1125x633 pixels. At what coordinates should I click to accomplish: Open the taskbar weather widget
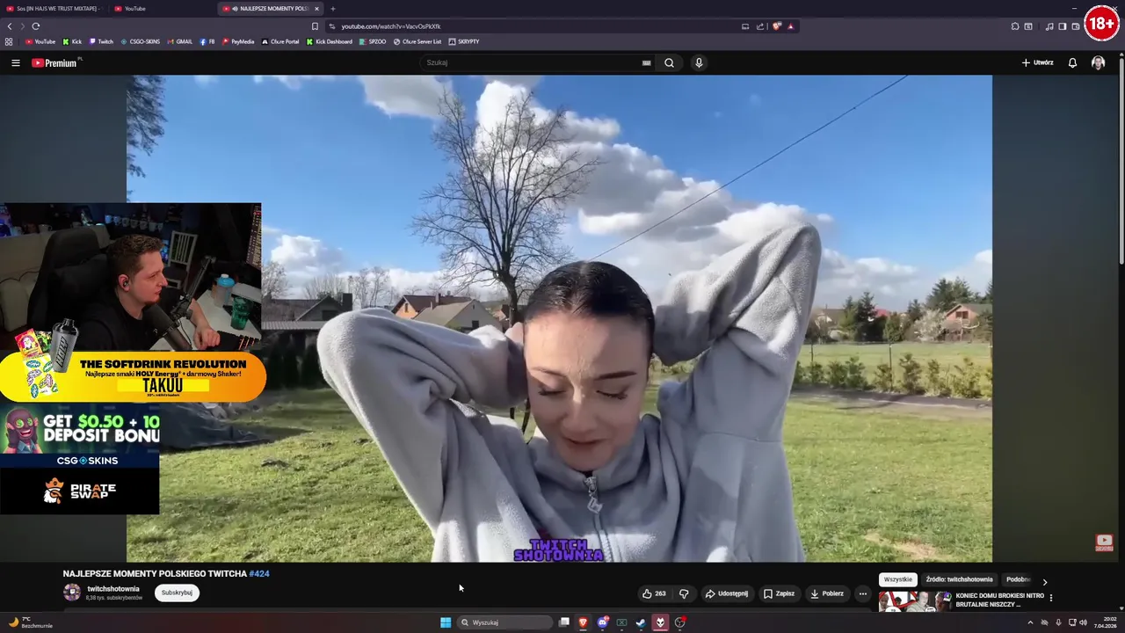[x=31, y=622]
